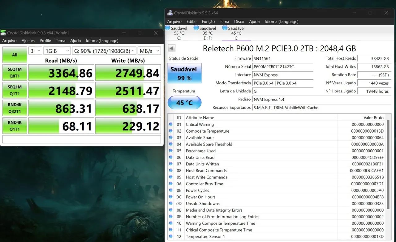
Task: Open the G: 90% drive selection dropdown
Action: tap(104, 51)
